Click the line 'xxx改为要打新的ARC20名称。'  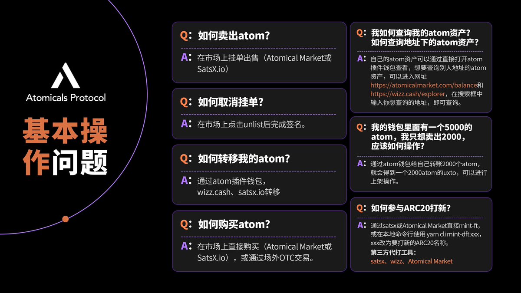[x=409, y=243]
